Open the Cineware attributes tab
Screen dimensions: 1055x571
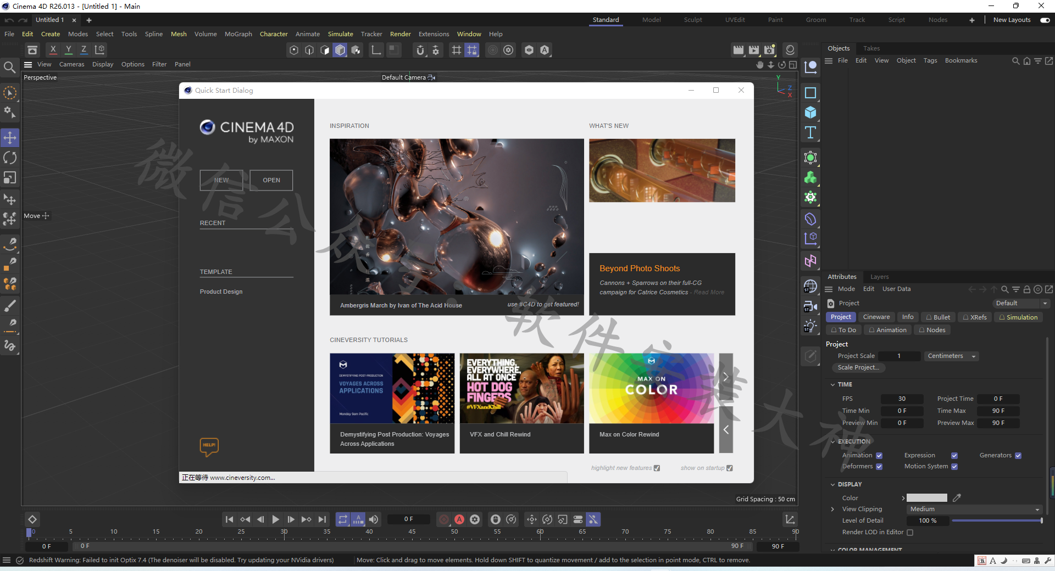coord(876,317)
